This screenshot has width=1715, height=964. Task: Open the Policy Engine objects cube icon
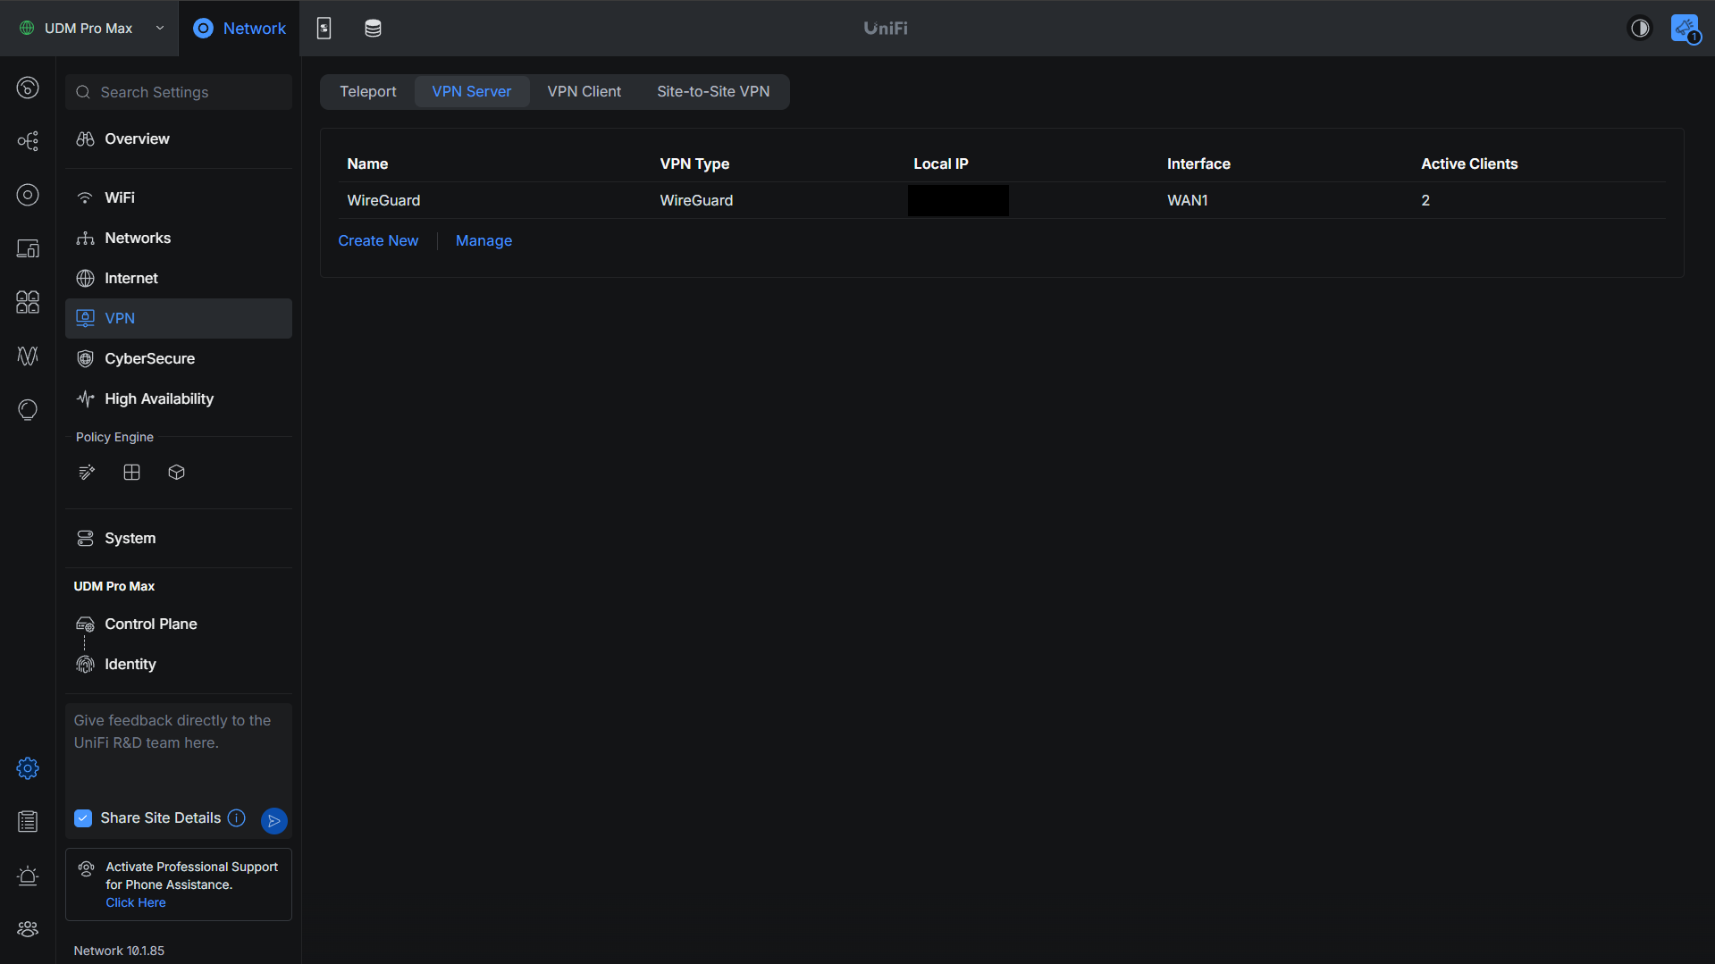tap(176, 473)
